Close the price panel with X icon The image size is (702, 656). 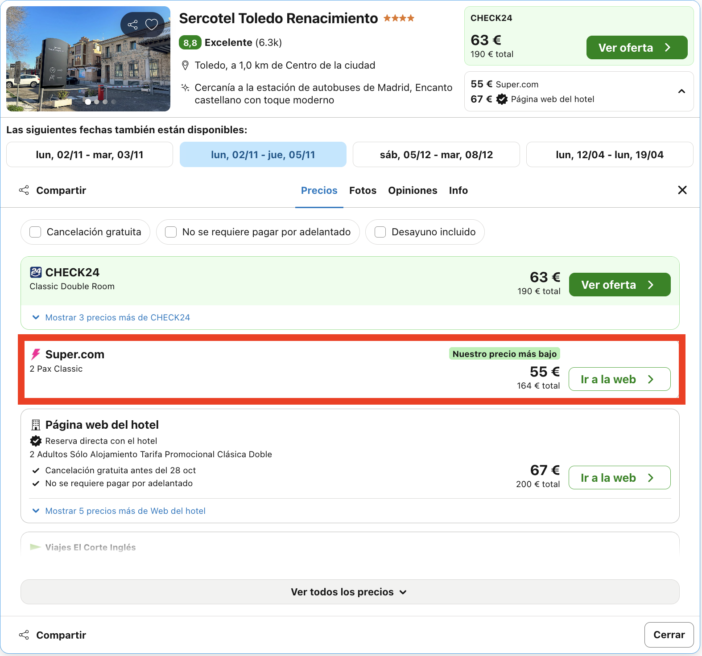[x=682, y=190]
